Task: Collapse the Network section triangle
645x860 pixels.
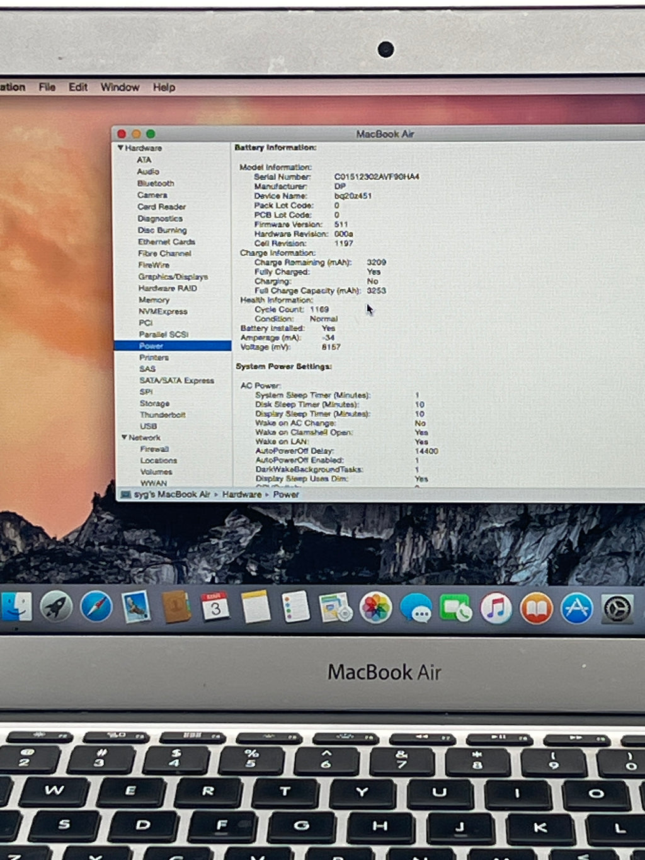Action: (124, 437)
